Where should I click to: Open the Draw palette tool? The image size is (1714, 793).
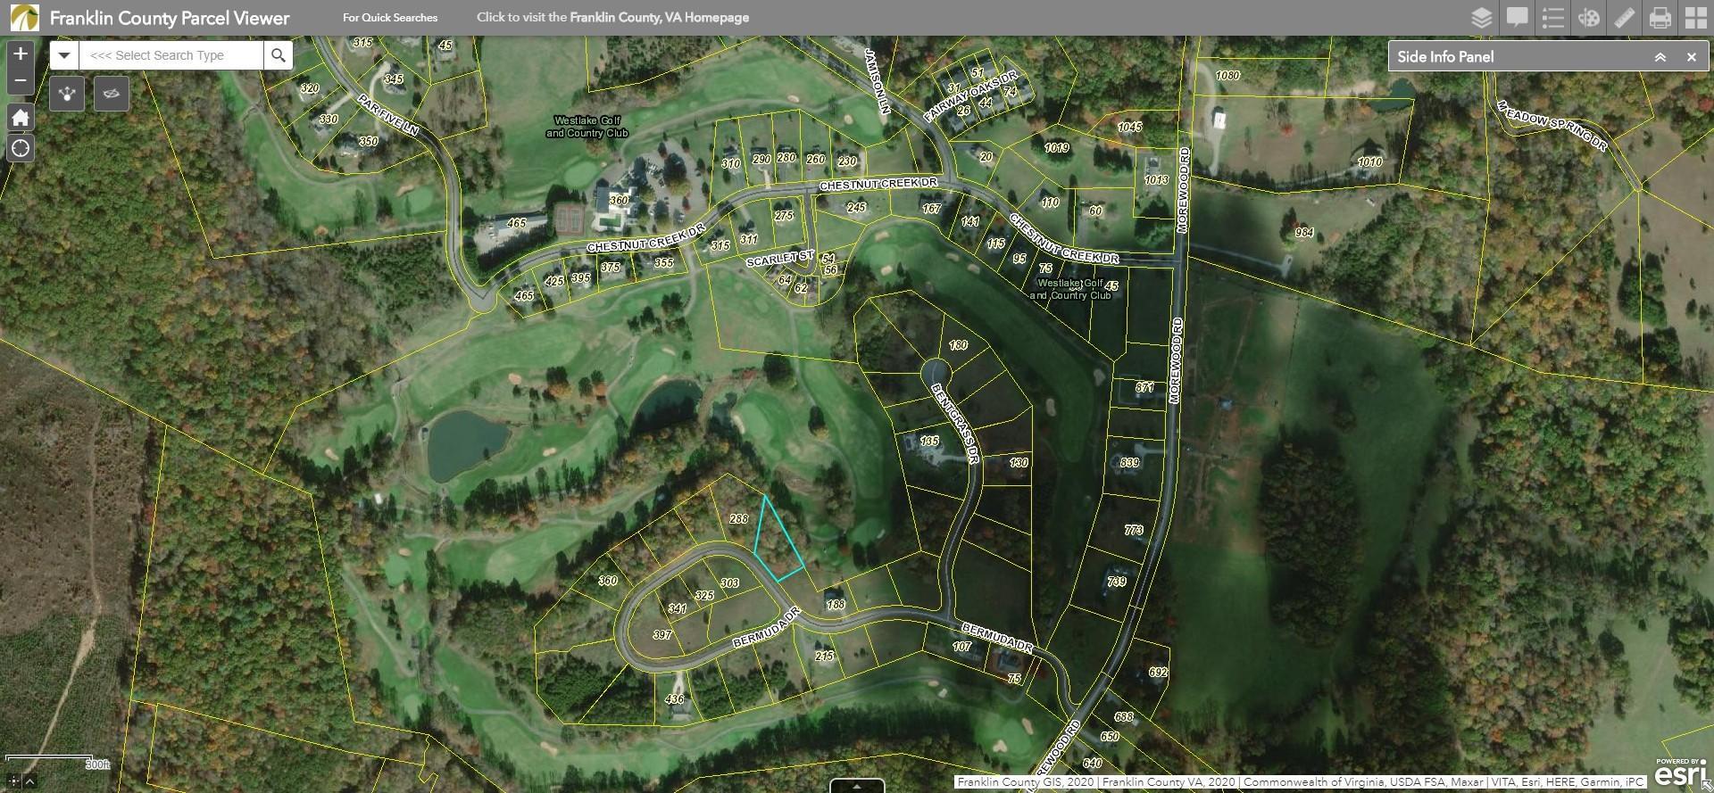point(1589,18)
